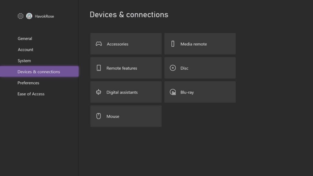Viewport: 313px width, 176px height.
Task: Open Digital assistants via microphone icon
Action: (x=98, y=92)
